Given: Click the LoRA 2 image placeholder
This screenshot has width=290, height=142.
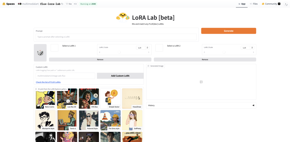Looking at the screenshot, I should 159,48.
